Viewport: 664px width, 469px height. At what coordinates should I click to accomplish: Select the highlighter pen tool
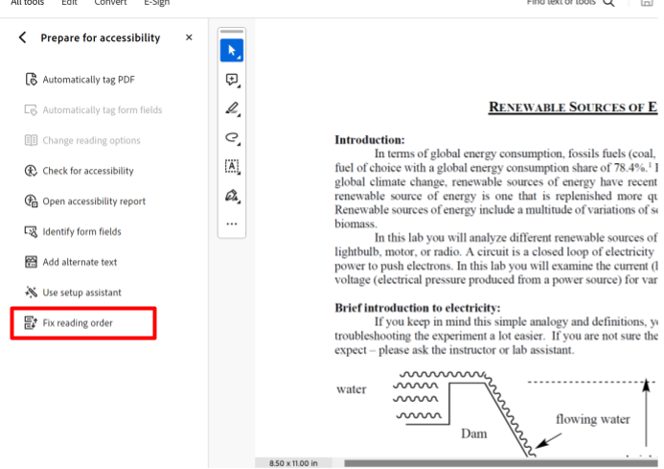pyautogui.click(x=231, y=108)
